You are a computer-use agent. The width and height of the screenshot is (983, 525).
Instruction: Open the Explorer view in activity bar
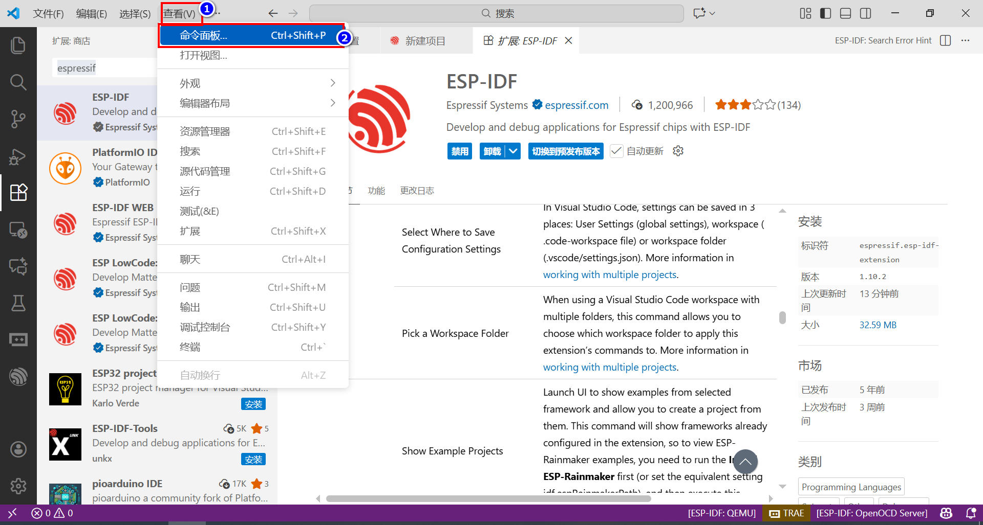18,45
